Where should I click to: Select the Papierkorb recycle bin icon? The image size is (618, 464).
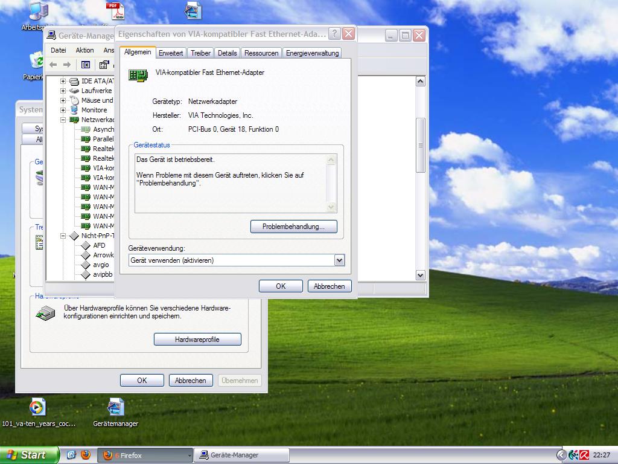tap(36, 61)
